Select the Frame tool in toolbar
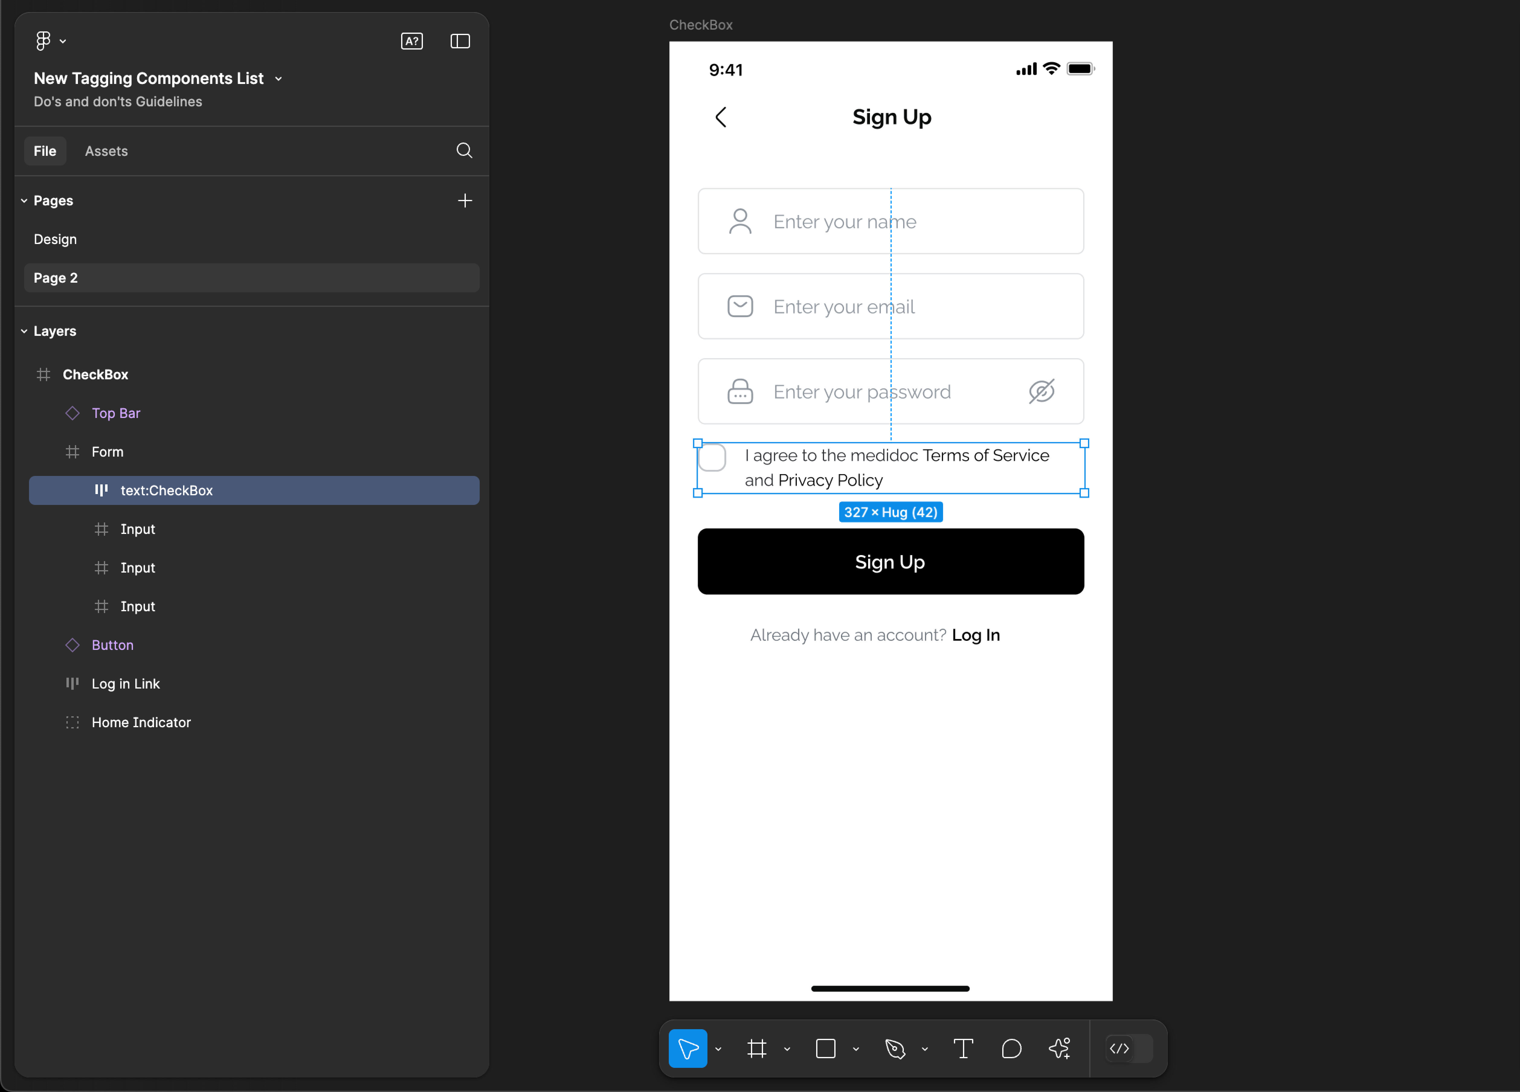The width and height of the screenshot is (1520, 1092). point(756,1049)
